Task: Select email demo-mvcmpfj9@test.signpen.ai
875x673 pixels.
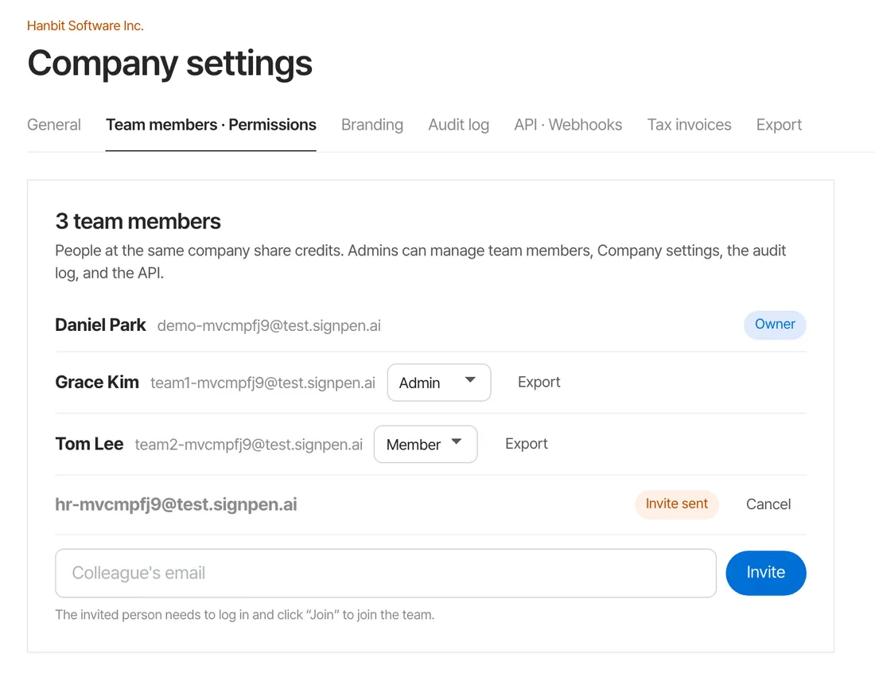Action: pyautogui.click(x=269, y=325)
